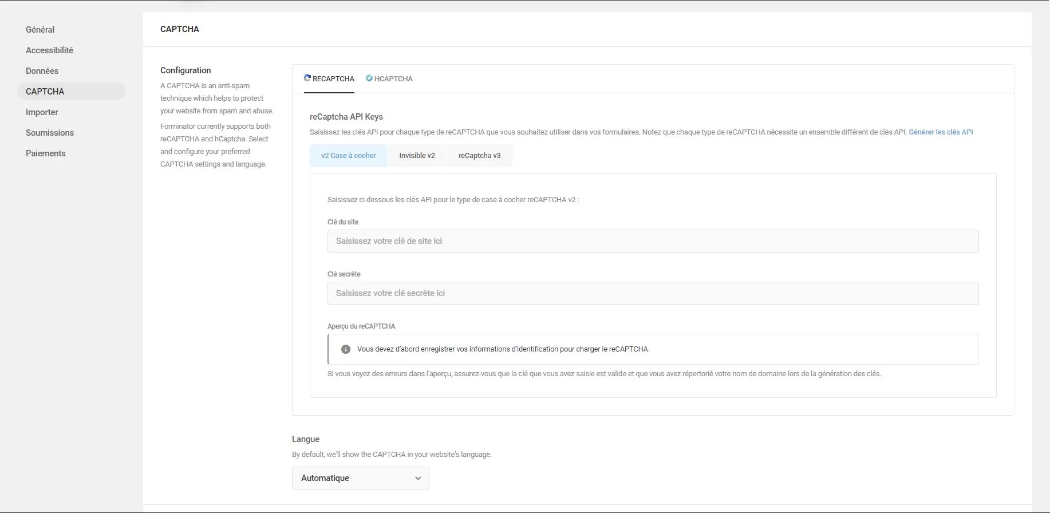
Task: Focus the Clé secrète input field
Action: [x=653, y=293]
